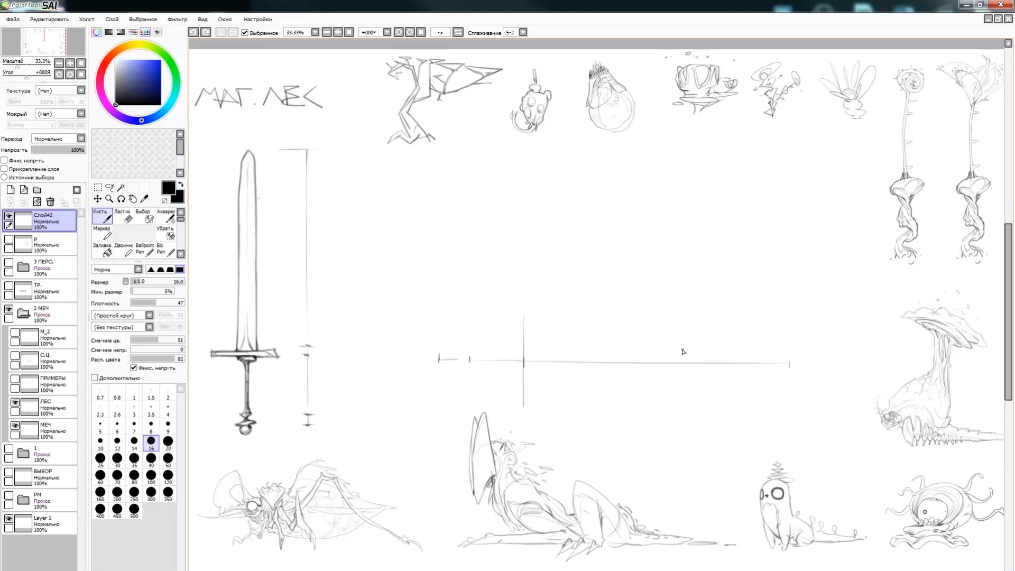Screen dimensions: 1015x571
Task: Click the zoom-in magnifier button near 33.33%
Action: 338,32
